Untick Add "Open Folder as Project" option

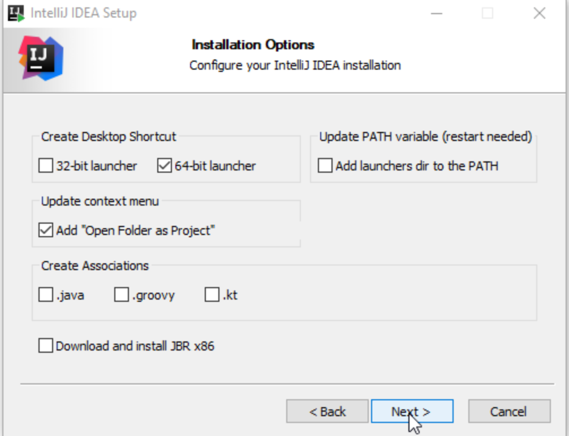pyautogui.click(x=46, y=230)
